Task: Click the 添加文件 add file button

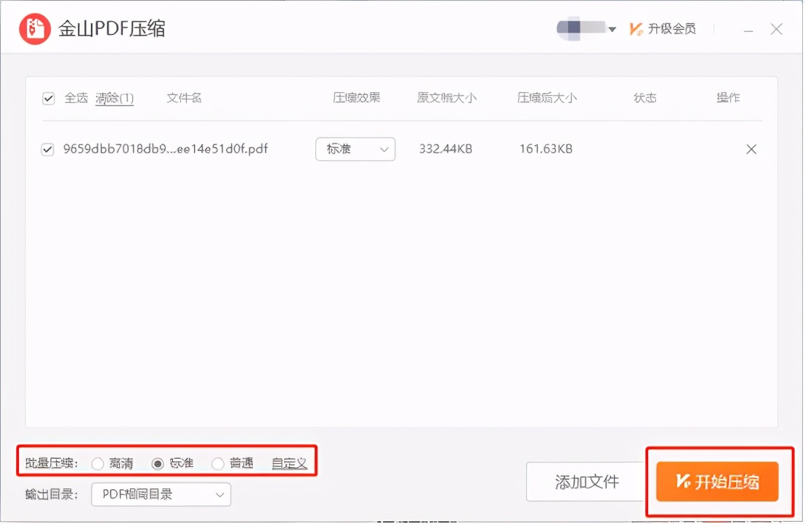Action: (x=586, y=481)
